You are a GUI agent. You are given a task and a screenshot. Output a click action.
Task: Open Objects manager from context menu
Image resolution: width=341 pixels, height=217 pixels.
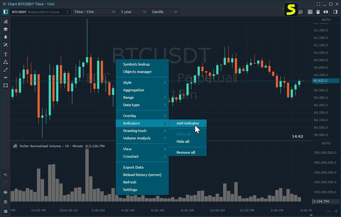point(142,72)
